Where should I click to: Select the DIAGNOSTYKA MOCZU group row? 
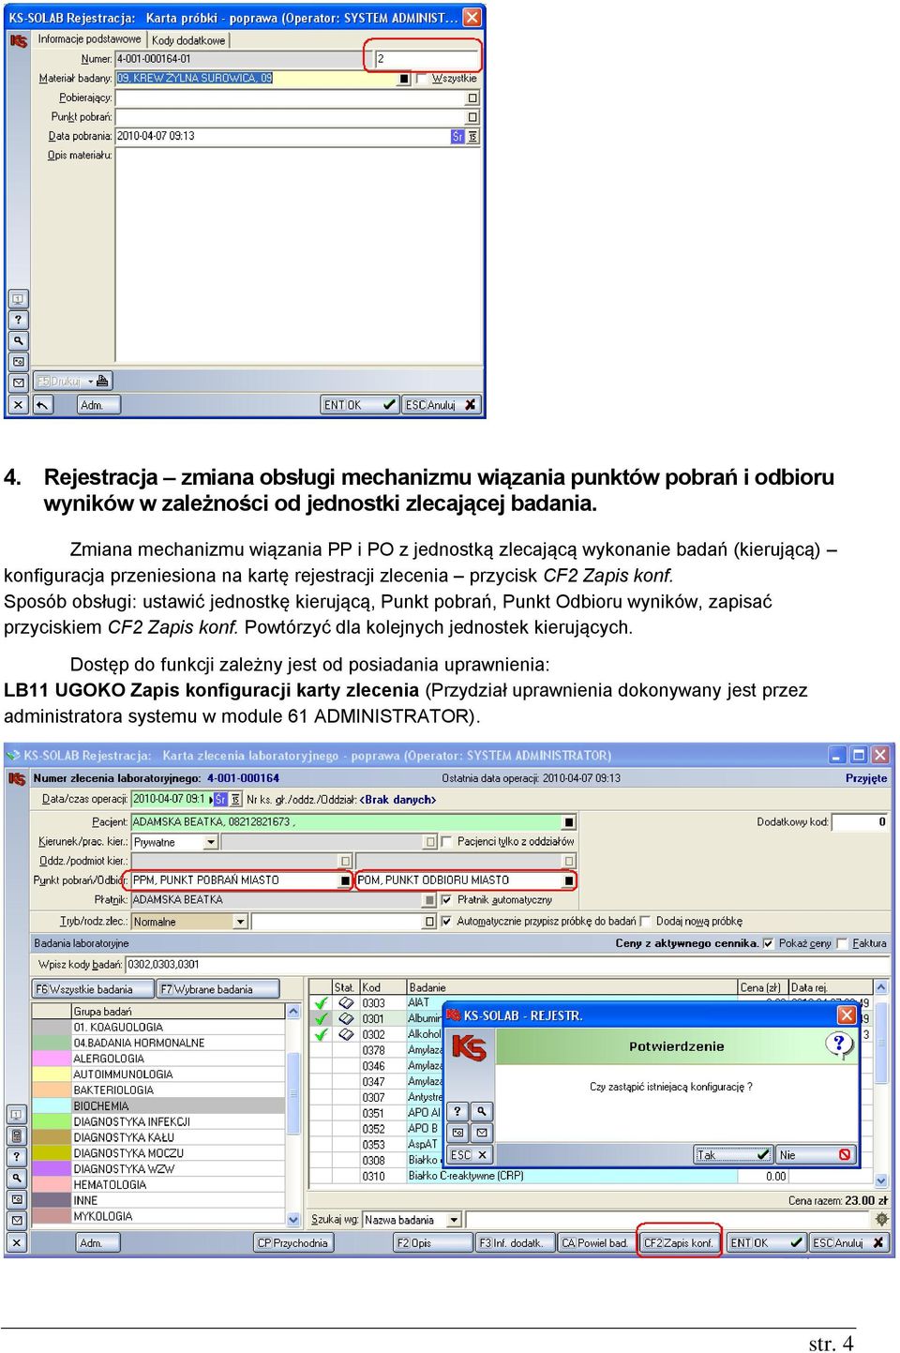point(158,1153)
